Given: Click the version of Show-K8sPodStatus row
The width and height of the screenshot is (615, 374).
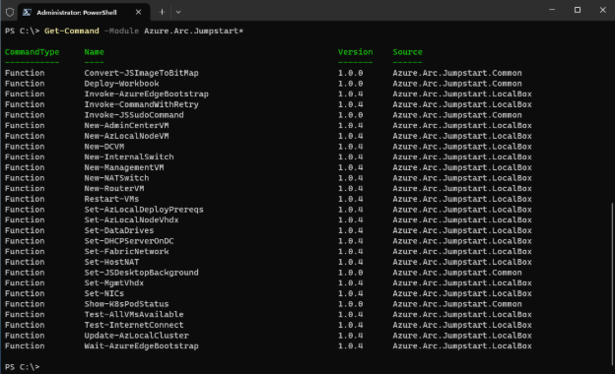Looking at the screenshot, I should (350, 304).
